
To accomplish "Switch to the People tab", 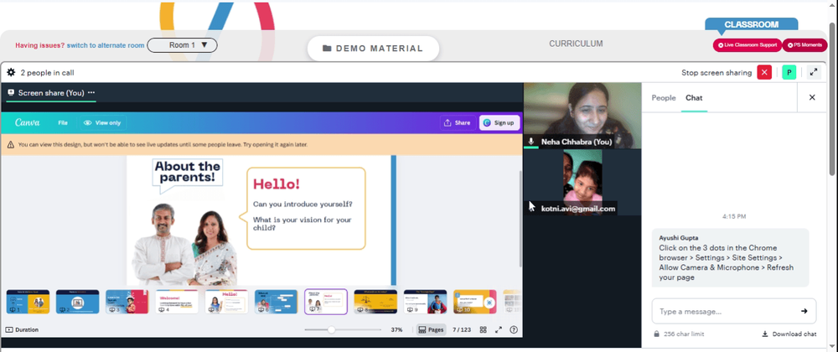I will 663,98.
